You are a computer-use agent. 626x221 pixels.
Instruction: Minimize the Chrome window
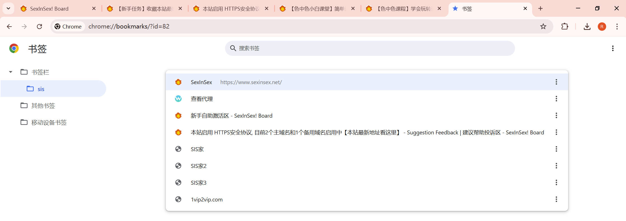click(578, 8)
